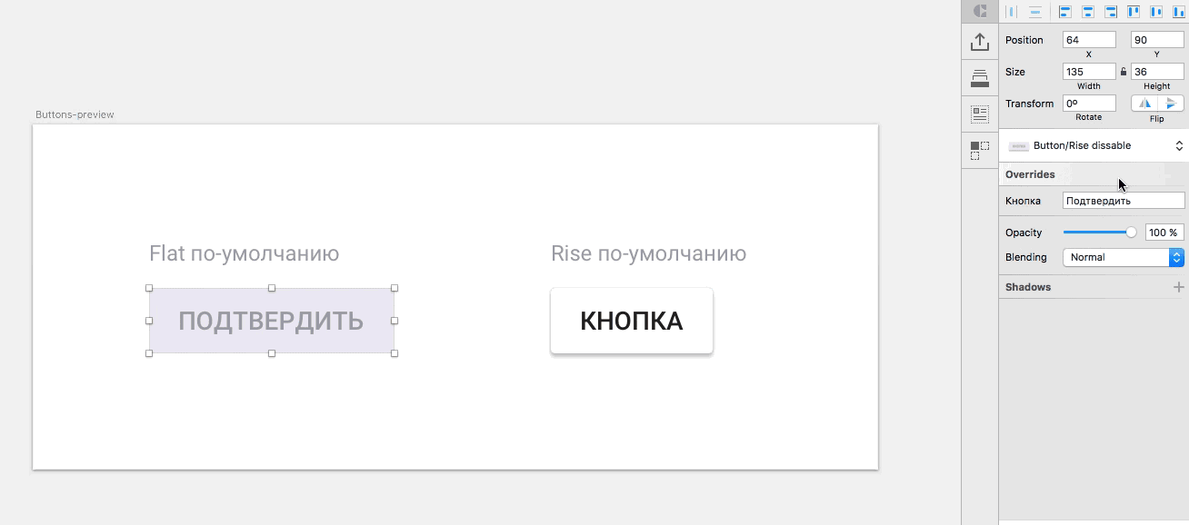Click the stacked layers icon in sidebar

979,78
